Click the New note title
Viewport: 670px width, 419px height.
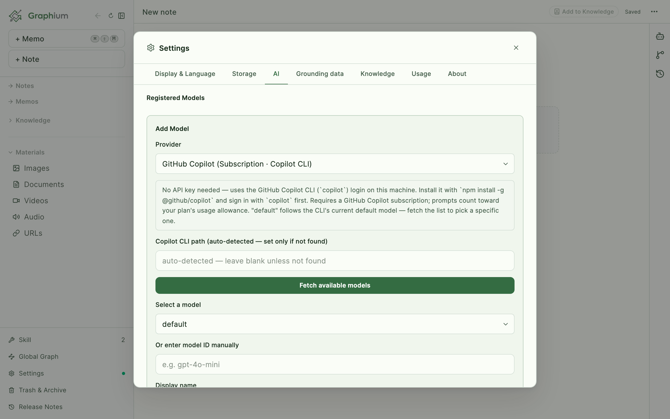pos(159,12)
